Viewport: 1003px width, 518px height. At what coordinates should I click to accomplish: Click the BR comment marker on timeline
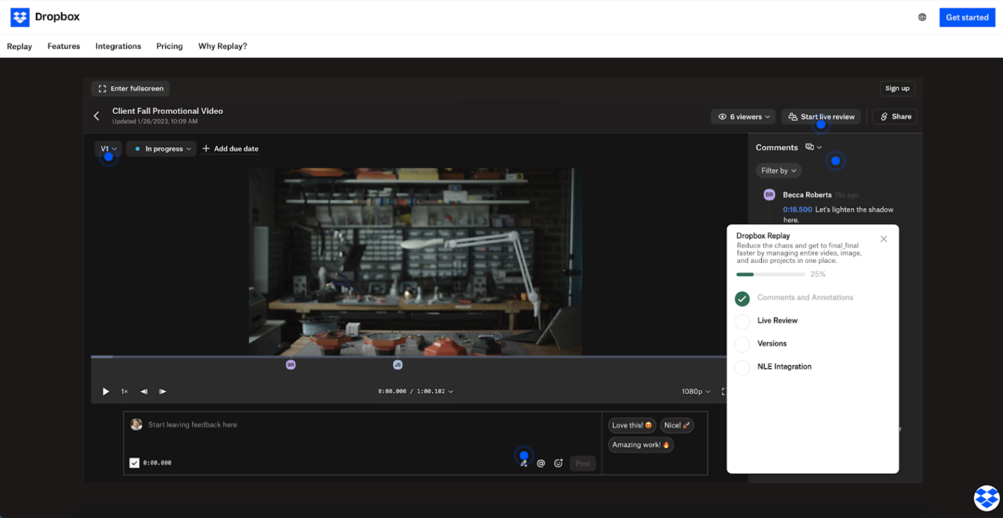[x=291, y=365]
